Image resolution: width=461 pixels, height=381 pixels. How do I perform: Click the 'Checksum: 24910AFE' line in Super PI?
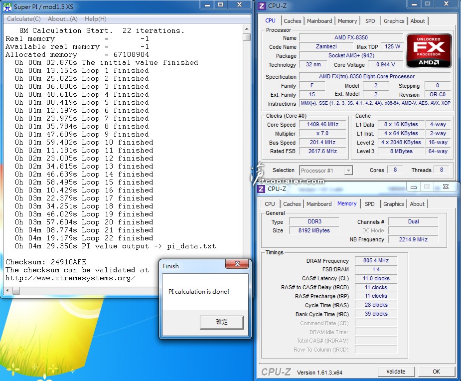tap(46, 262)
